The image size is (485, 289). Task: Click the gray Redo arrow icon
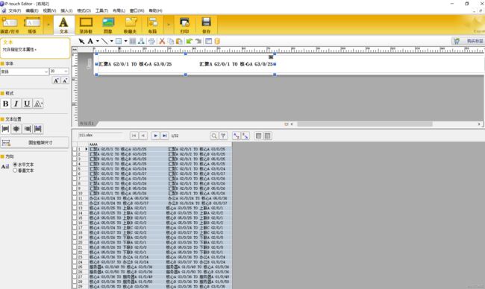pyautogui.click(x=198, y=41)
